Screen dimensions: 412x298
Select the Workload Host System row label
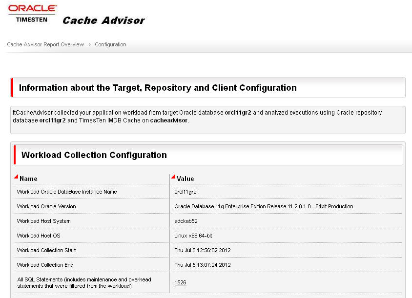click(x=44, y=221)
